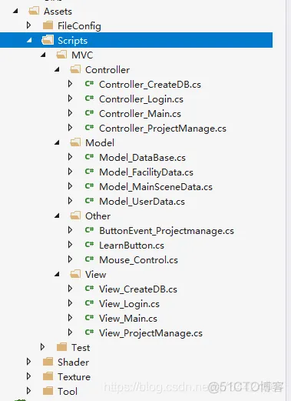The width and height of the screenshot is (291, 401).
Task: Click the C# icon of Controller_ProjectManage.cs
Action: point(89,128)
